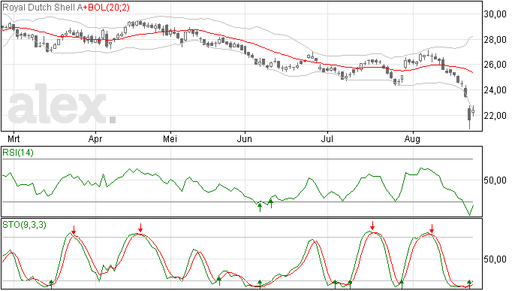Click the Royal Dutch Shell A chart title
This screenshot has width=518, height=291.
click(x=42, y=8)
